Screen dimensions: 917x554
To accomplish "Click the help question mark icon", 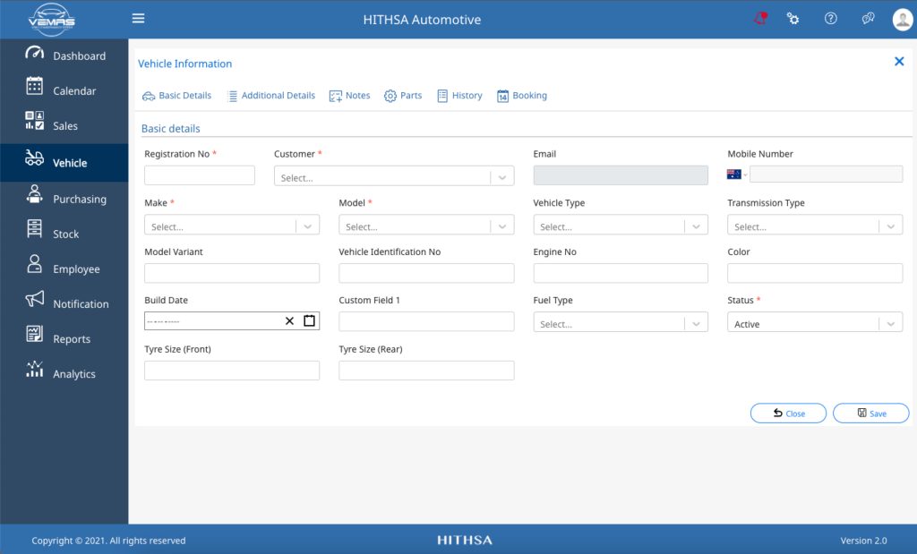I will [x=830, y=19].
